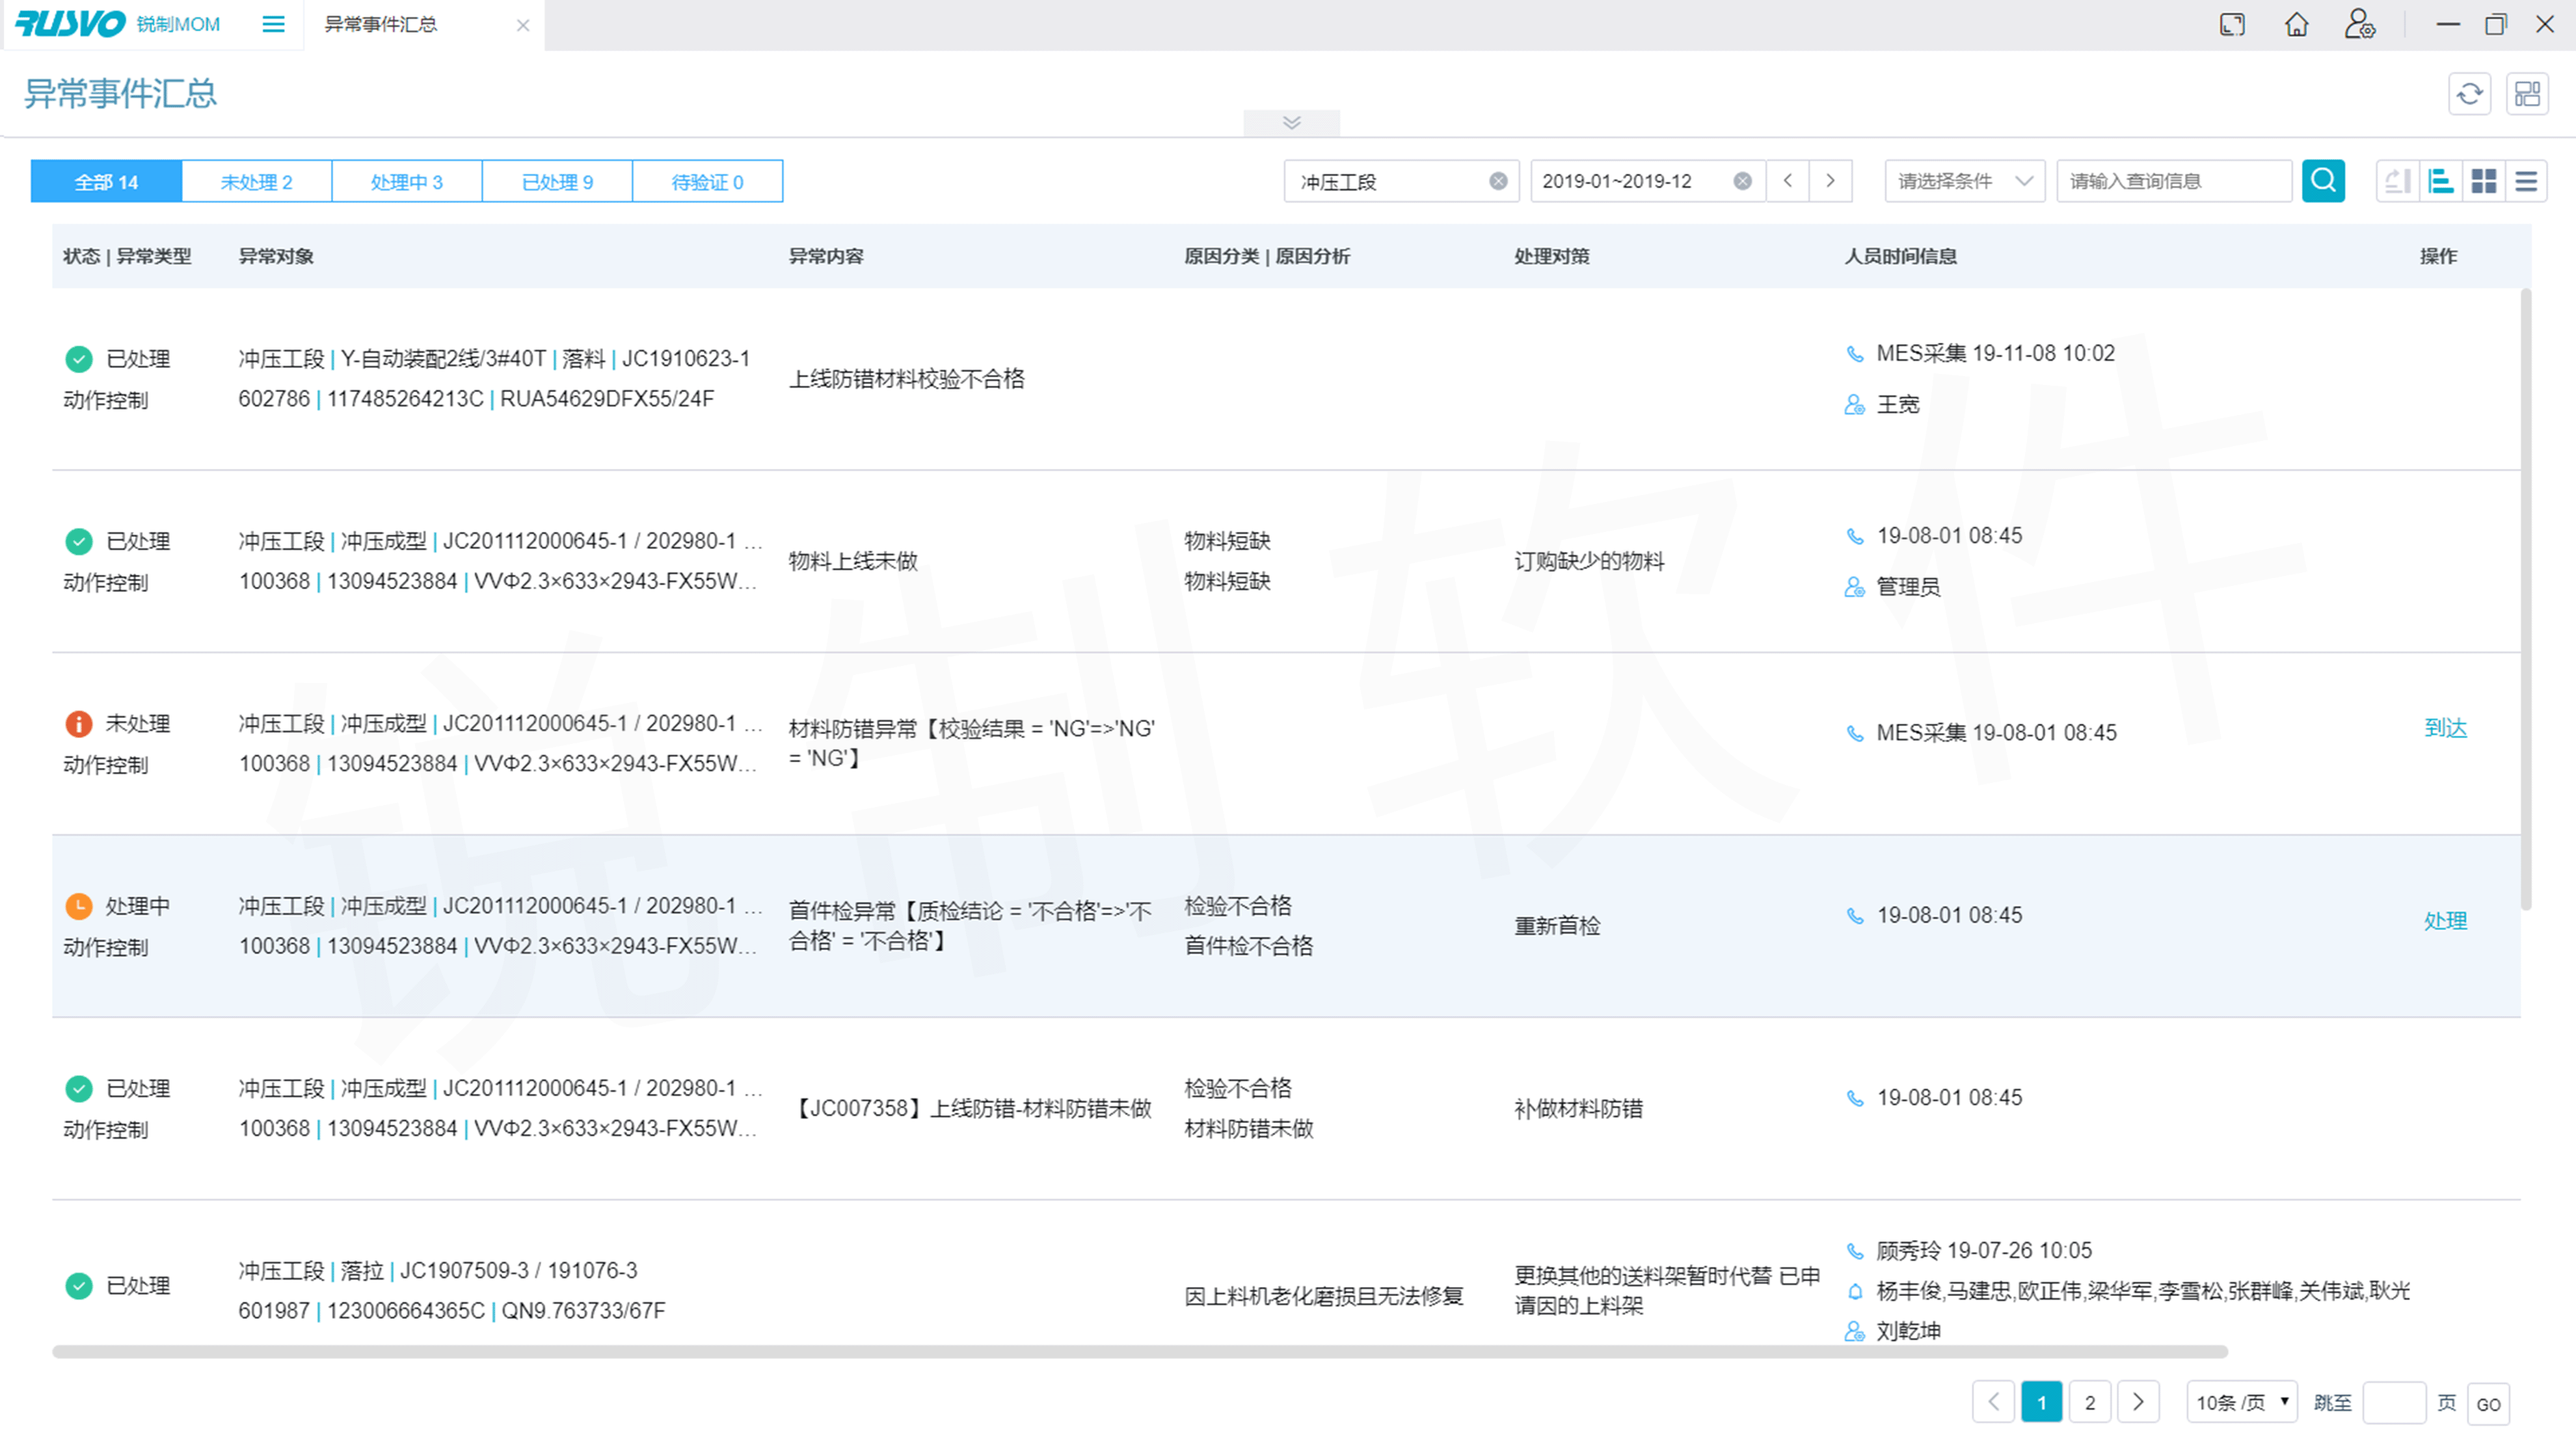Click the blue search magnifier button

(2322, 181)
